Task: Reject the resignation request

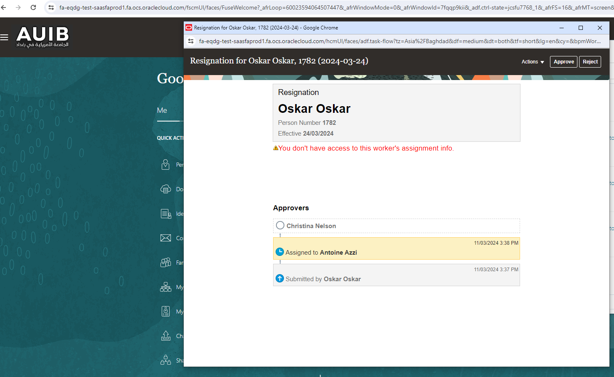Action: 590,61
